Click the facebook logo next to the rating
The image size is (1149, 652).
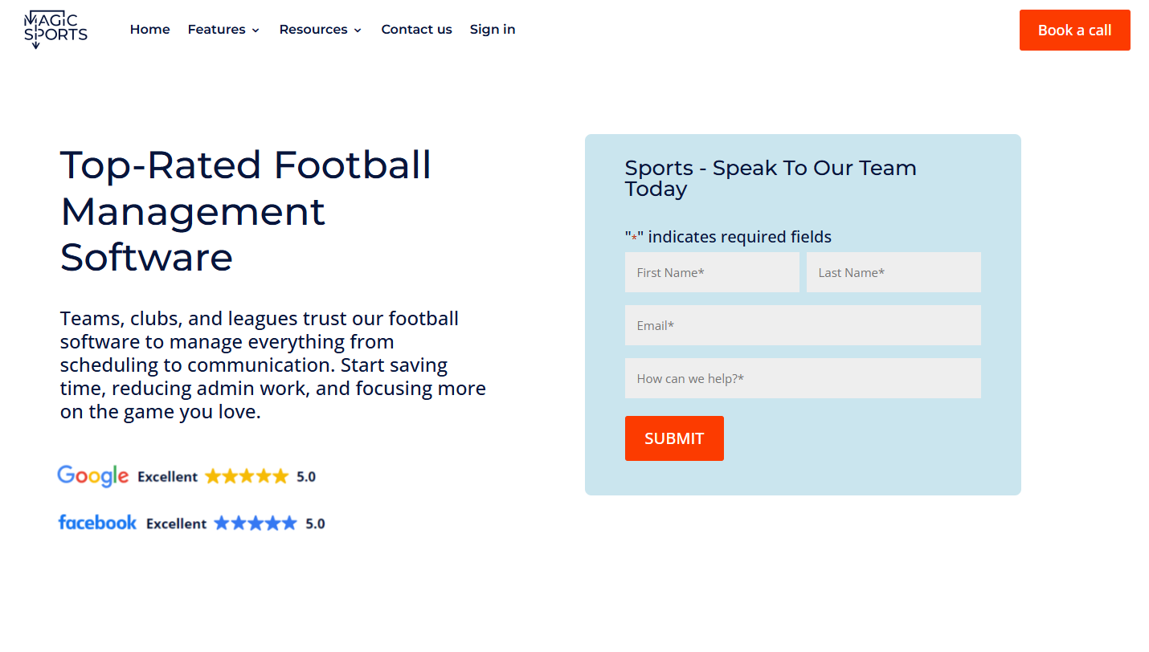point(96,522)
